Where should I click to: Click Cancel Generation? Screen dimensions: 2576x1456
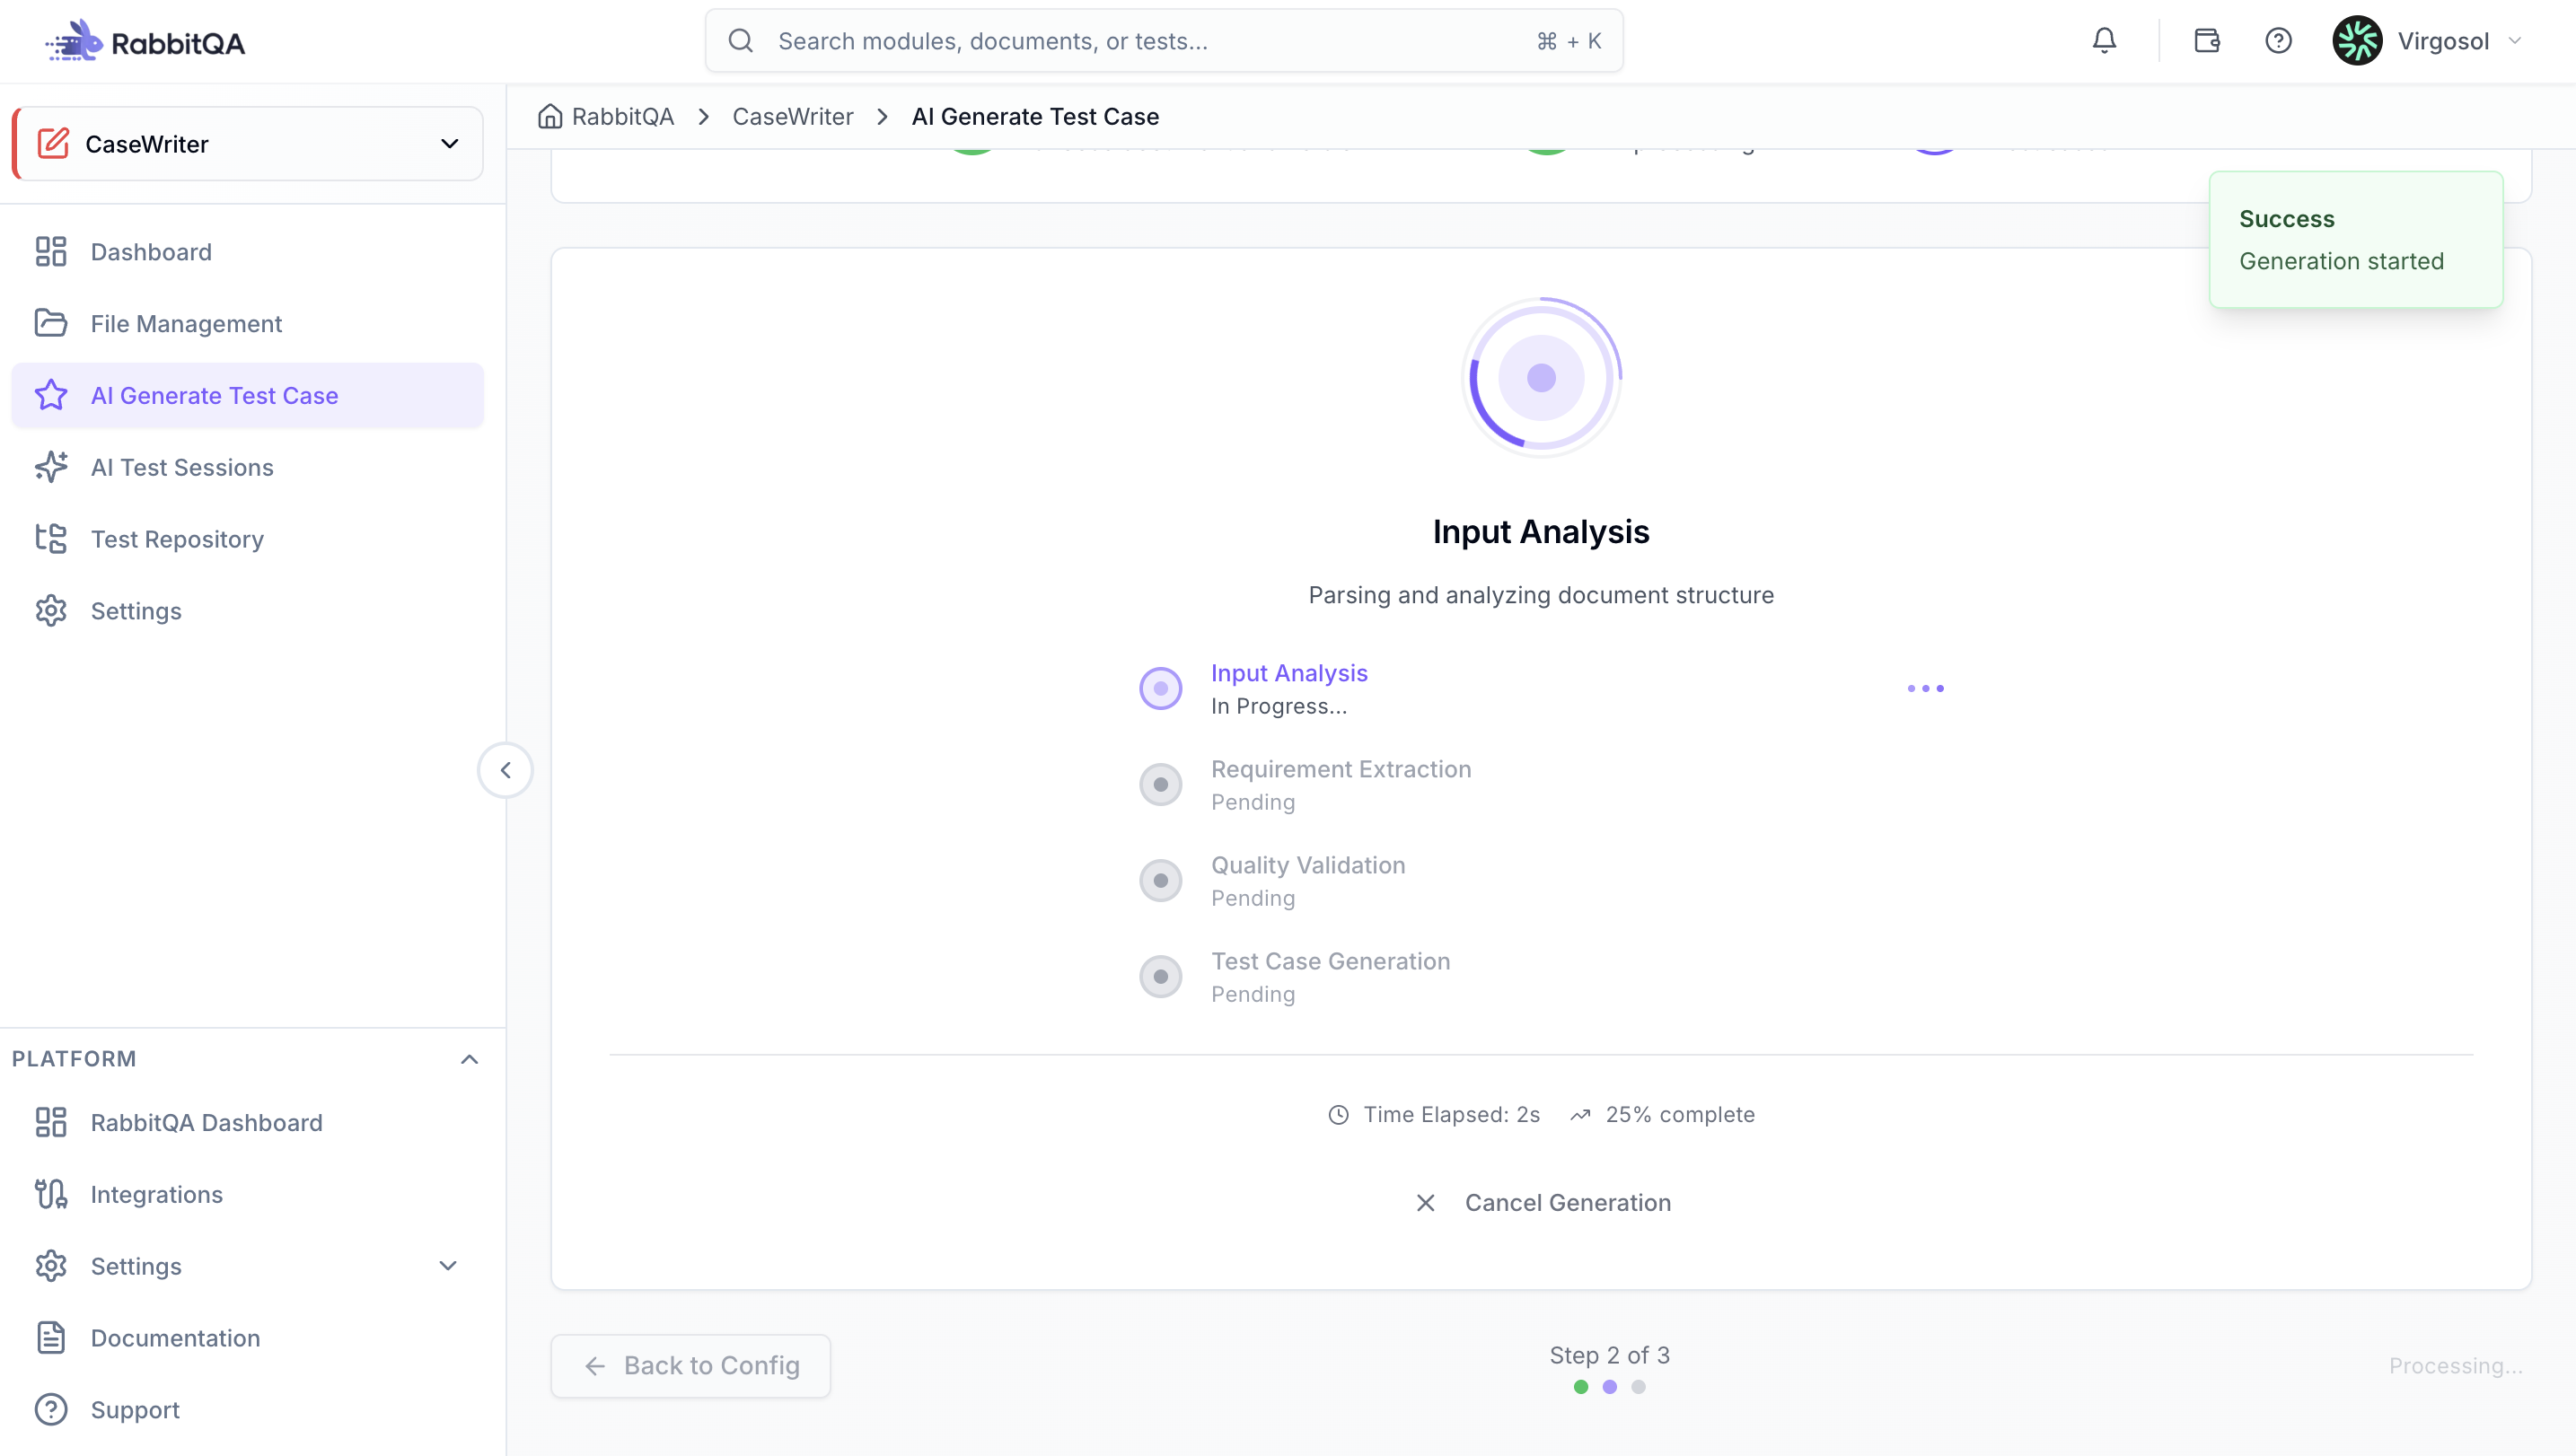1543,1203
